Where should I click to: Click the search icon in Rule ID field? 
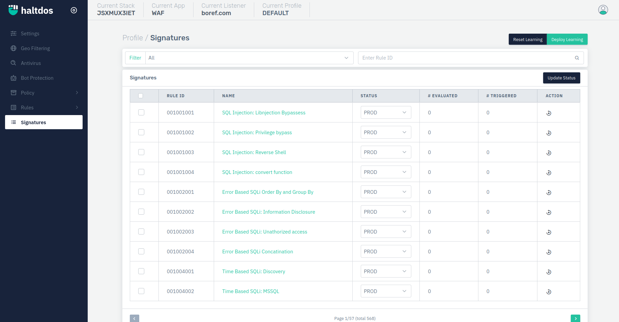[x=577, y=58]
